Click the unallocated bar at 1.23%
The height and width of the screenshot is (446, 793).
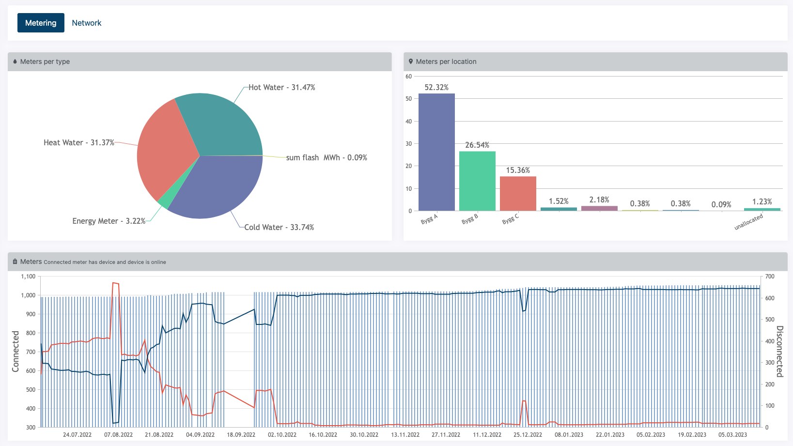click(762, 209)
